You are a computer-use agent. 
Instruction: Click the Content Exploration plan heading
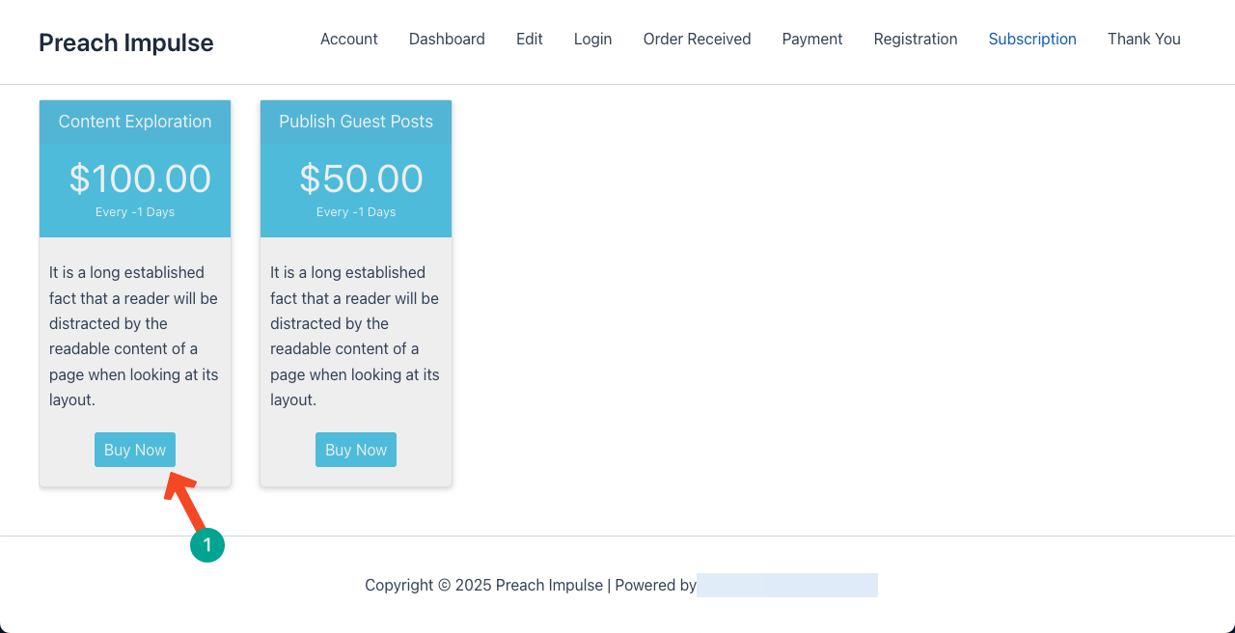point(135,122)
